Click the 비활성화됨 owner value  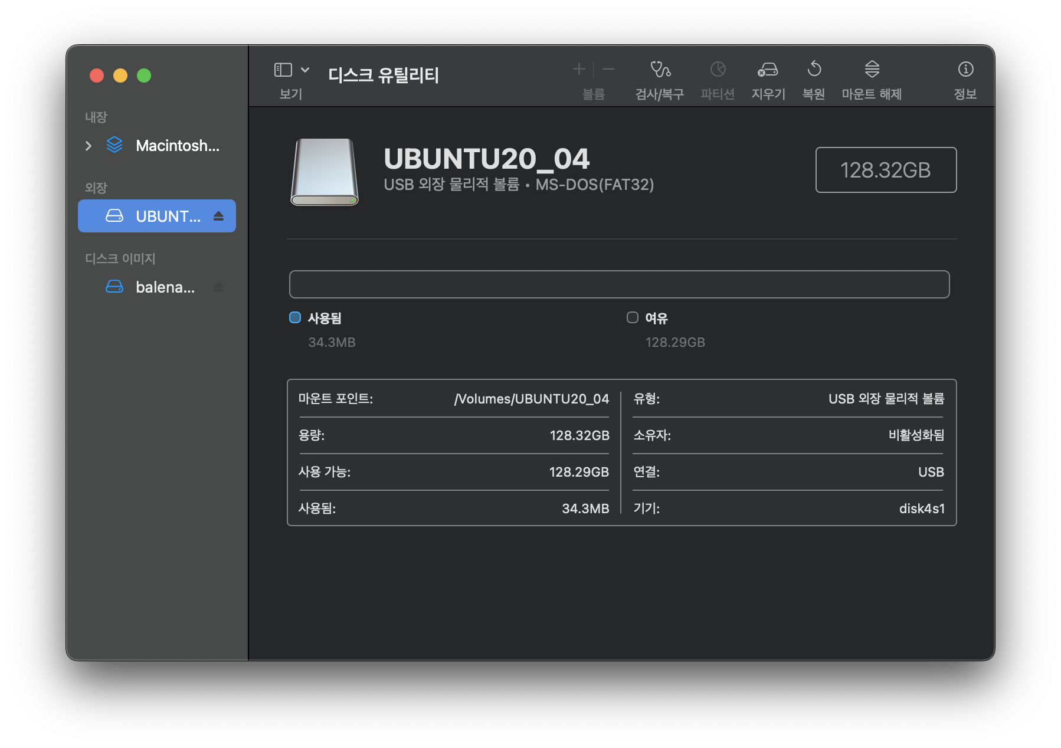tap(916, 435)
